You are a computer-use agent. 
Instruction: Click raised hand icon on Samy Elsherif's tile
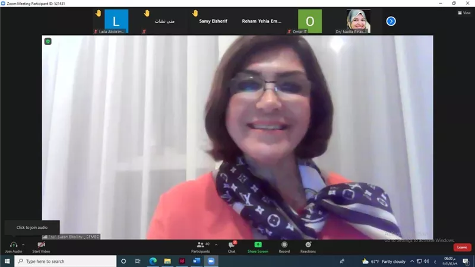[x=195, y=13]
